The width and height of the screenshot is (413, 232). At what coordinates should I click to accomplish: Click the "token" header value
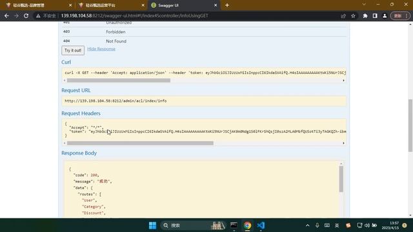point(218,131)
